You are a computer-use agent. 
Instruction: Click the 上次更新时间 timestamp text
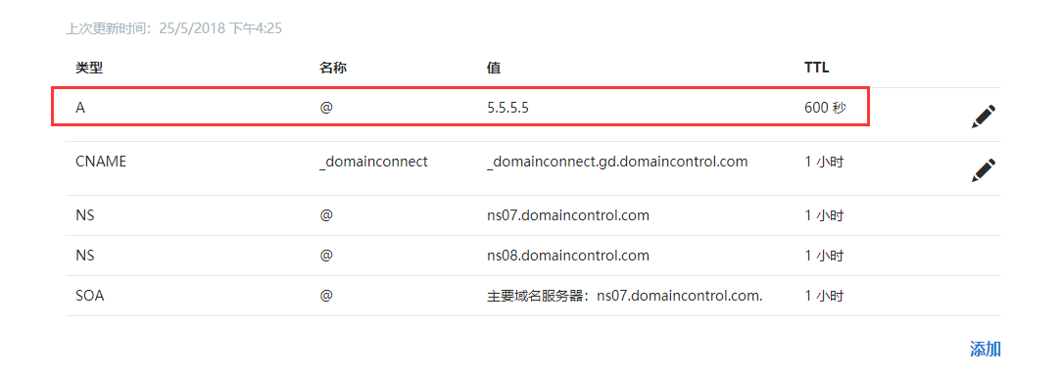(173, 28)
